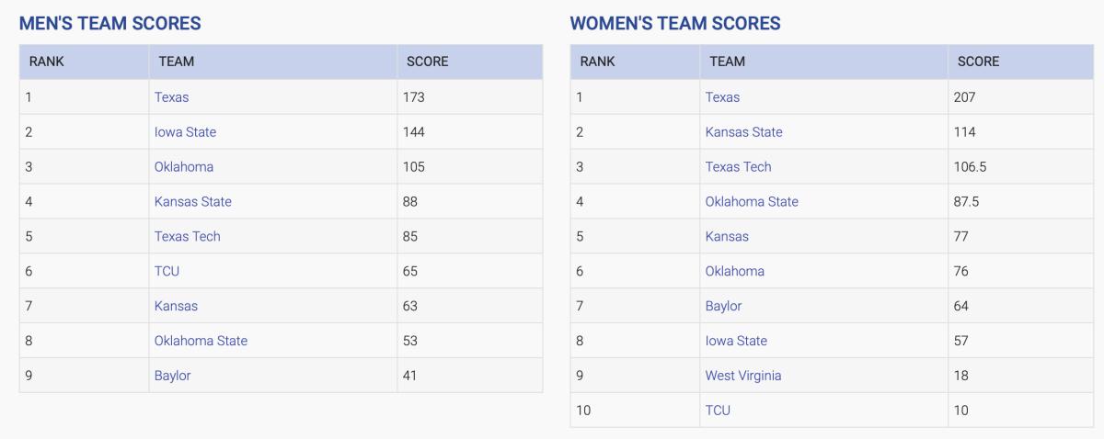This screenshot has width=1104, height=439.
Task: Open the Texas link in men's scores
Action: (x=171, y=97)
